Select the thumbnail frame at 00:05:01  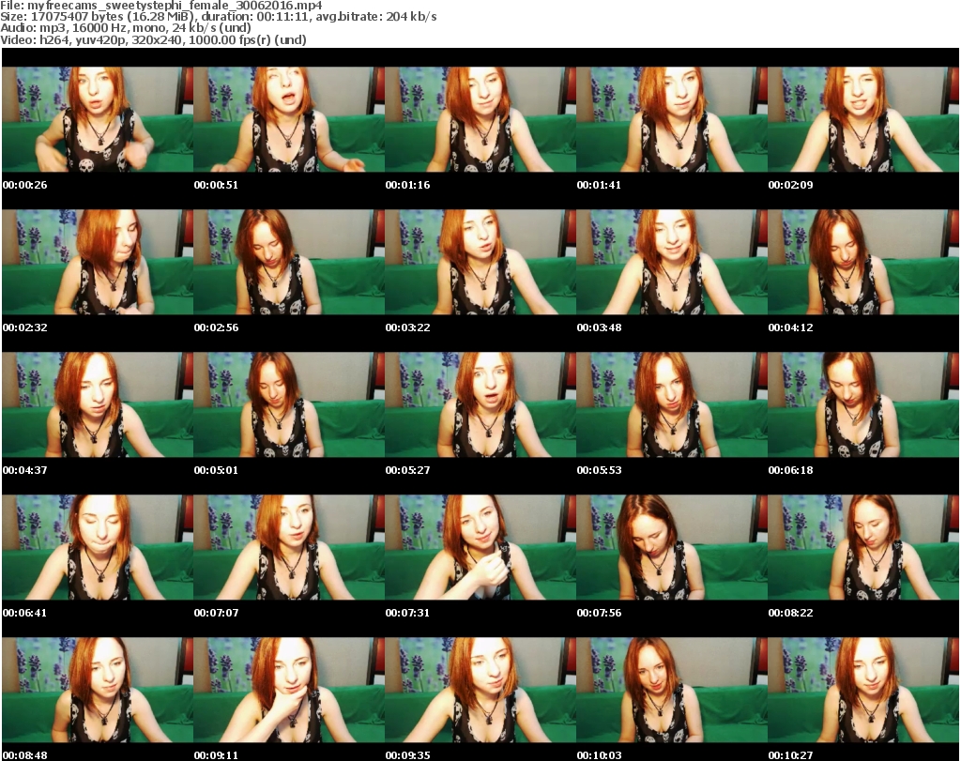[x=289, y=404]
